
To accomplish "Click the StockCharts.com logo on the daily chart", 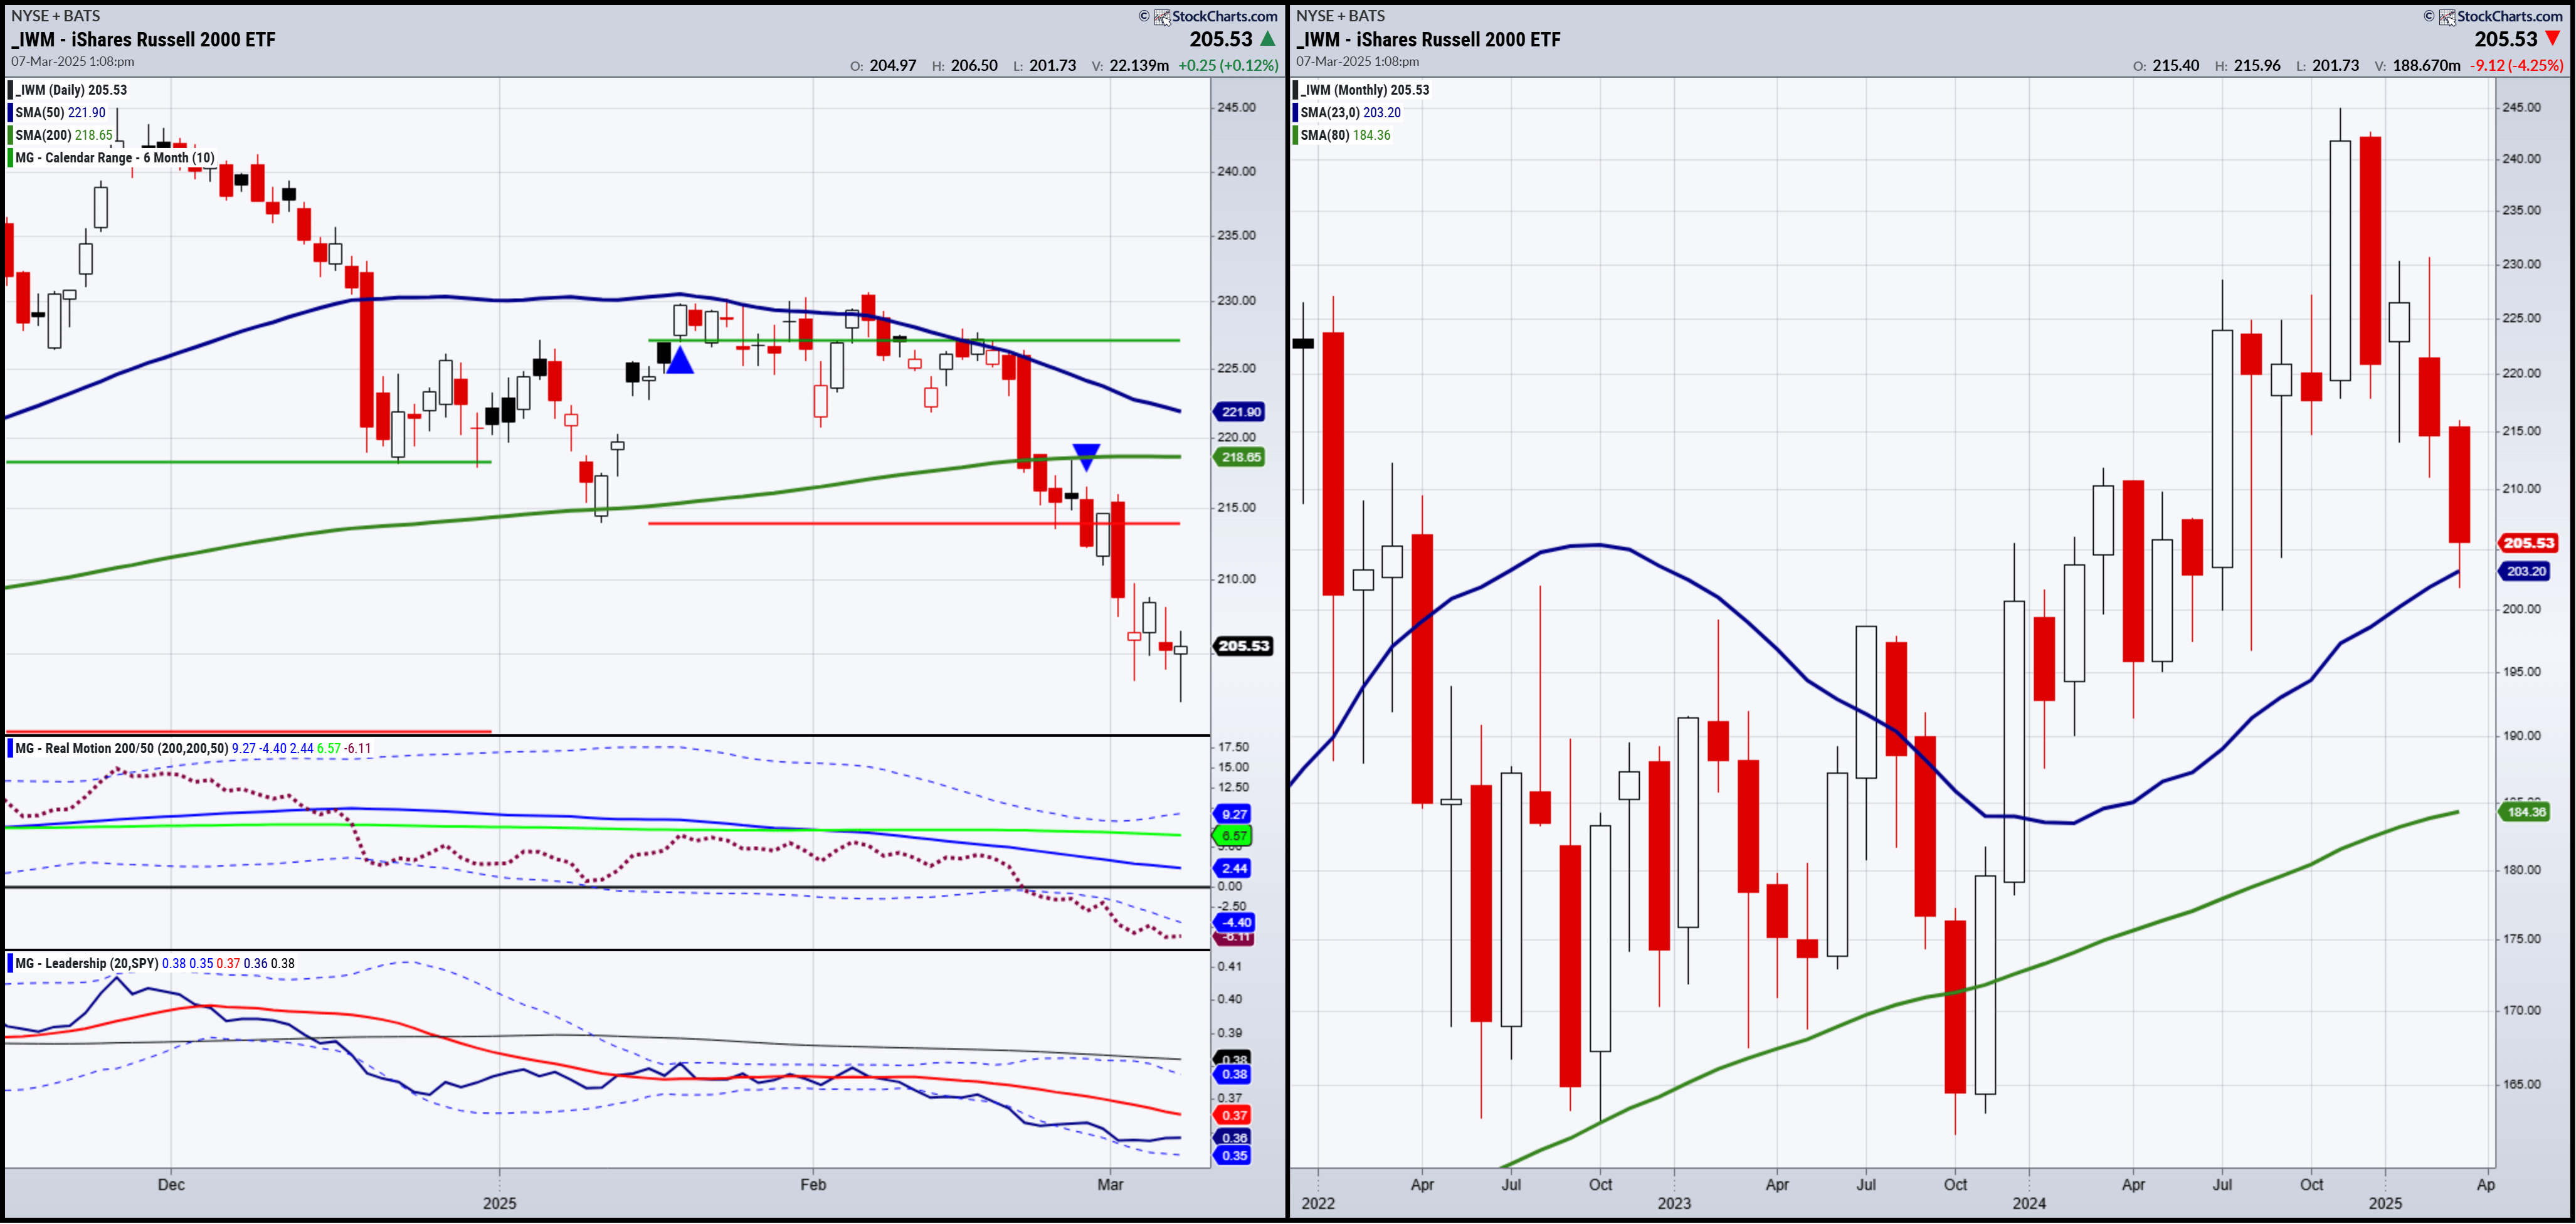I will [1216, 16].
